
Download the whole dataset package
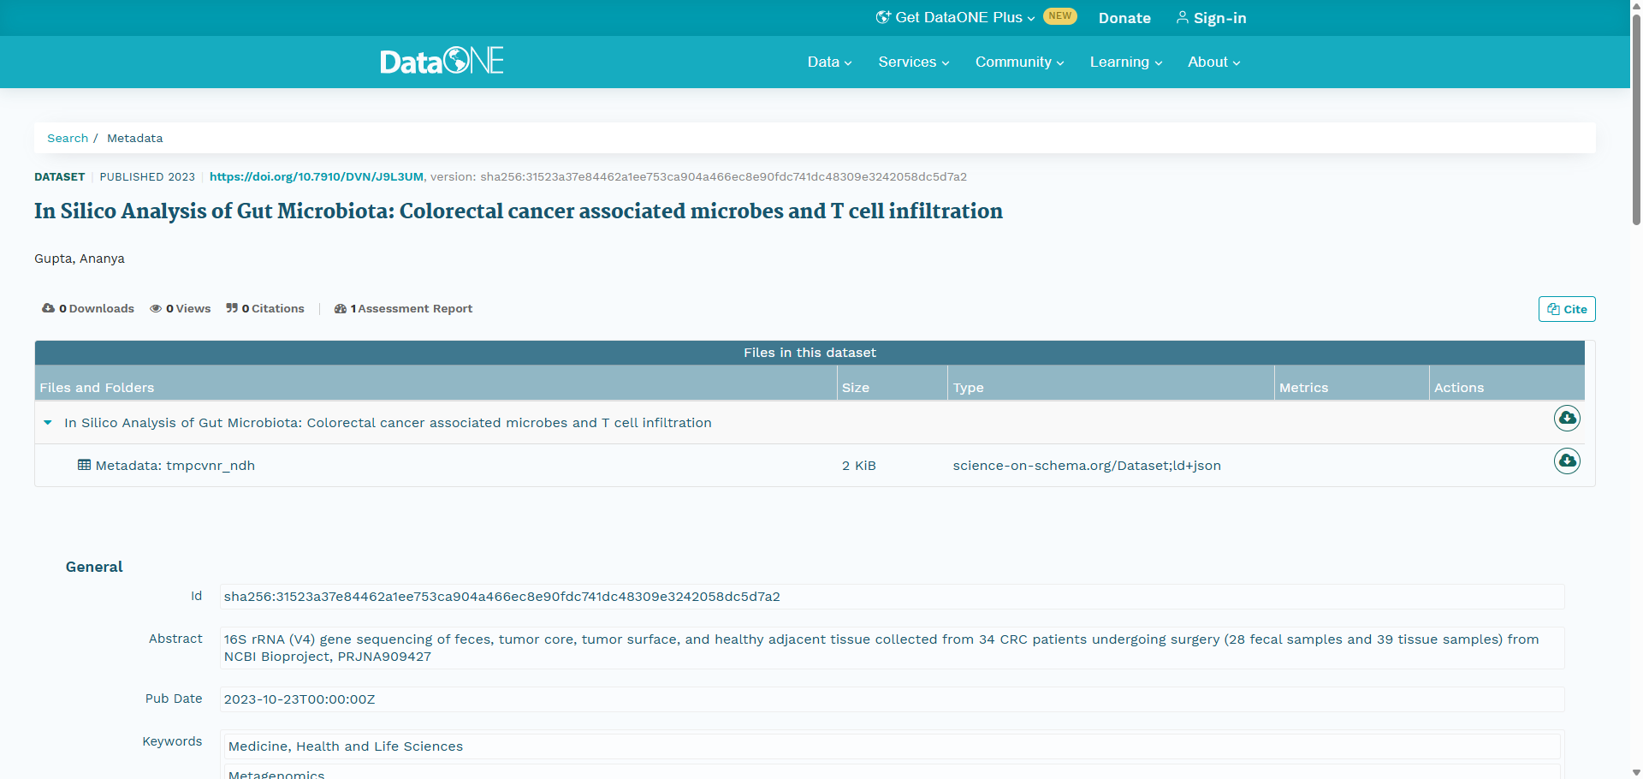tap(1567, 419)
